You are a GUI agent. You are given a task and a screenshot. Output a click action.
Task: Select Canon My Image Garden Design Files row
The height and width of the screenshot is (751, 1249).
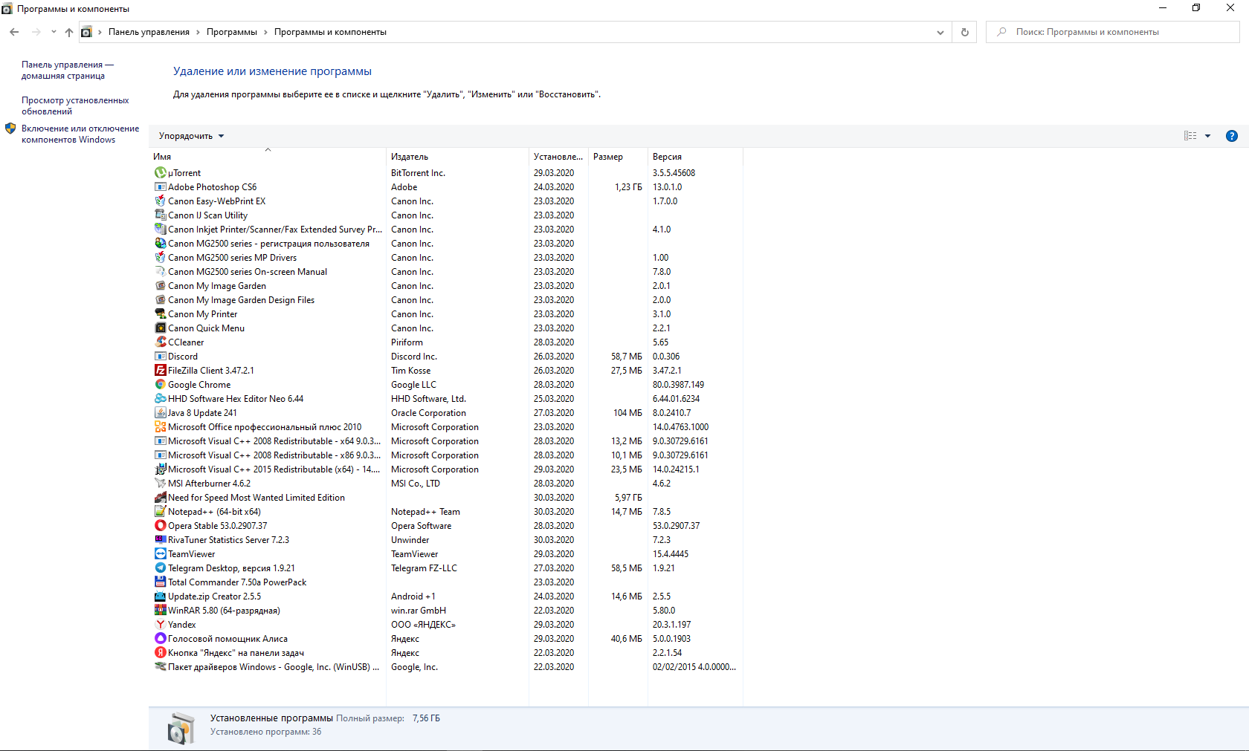(x=446, y=300)
